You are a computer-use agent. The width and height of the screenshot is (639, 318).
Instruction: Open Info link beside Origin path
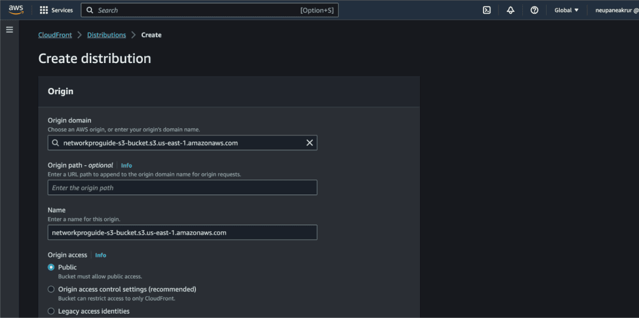126,165
